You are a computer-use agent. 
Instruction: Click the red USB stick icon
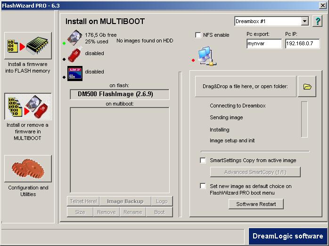(75, 55)
